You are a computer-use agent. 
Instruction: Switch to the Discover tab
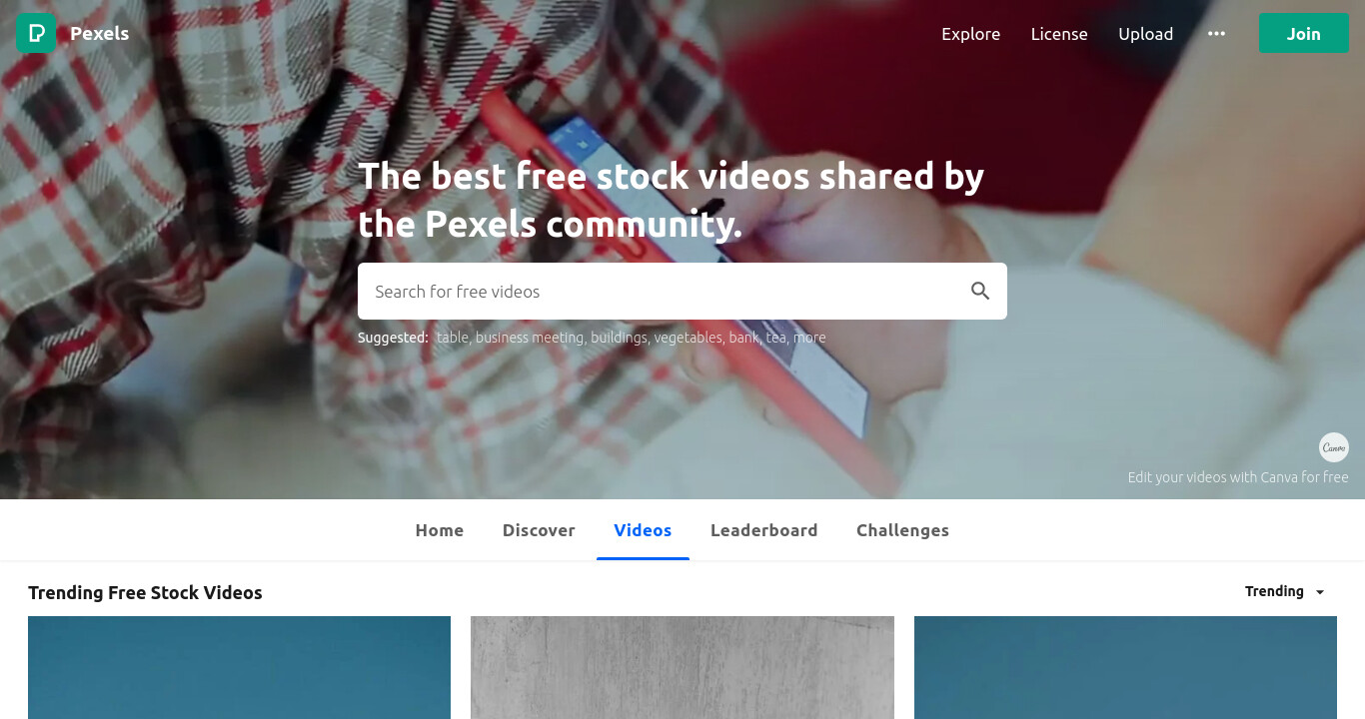(539, 530)
